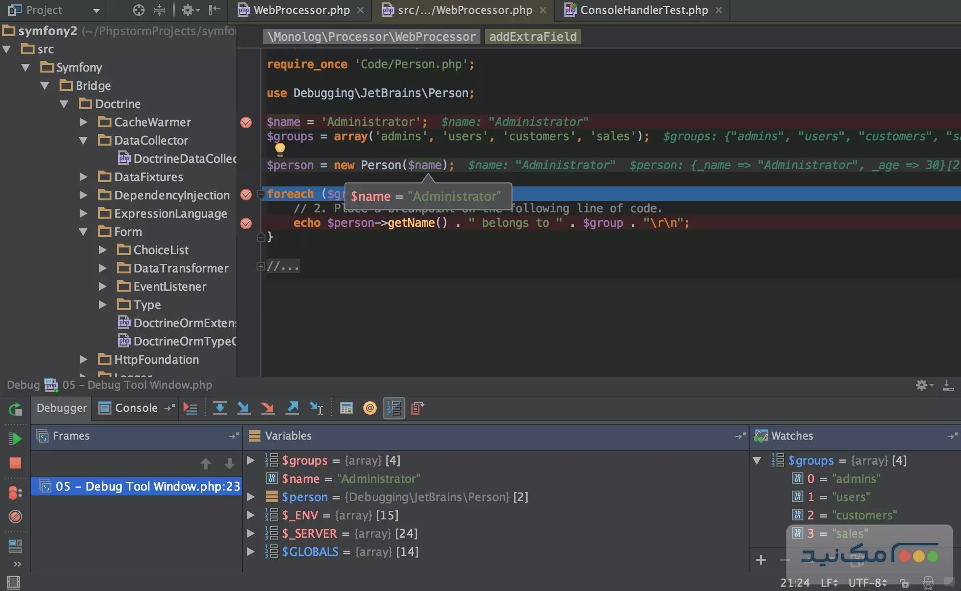Viewport: 961px width, 591px height.
Task: Toggle the breakpoint next to $name assignment
Action: click(246, 123)
